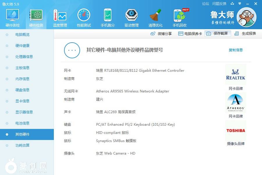Open the 论坛 forum link
The width and height of the screenshot is (262, 175).
[206, 4]
